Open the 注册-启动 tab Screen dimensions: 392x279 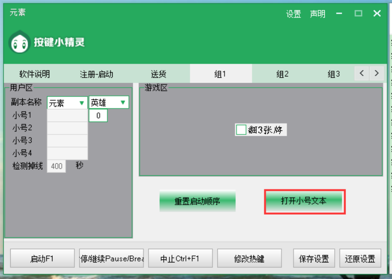tap(96, 74)
